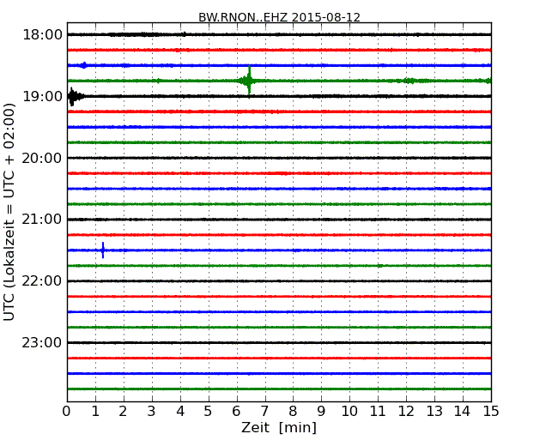The image size is (558, 446).
Task: Click the x-axis tick label 4
Action: click(x=180, y=412)
